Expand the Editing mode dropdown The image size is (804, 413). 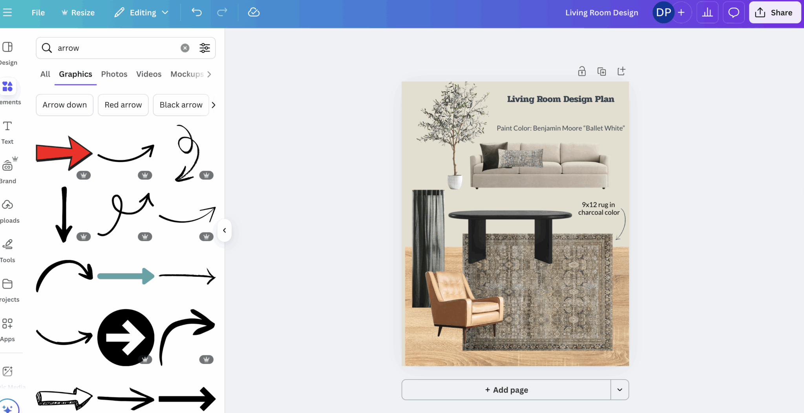141,13
